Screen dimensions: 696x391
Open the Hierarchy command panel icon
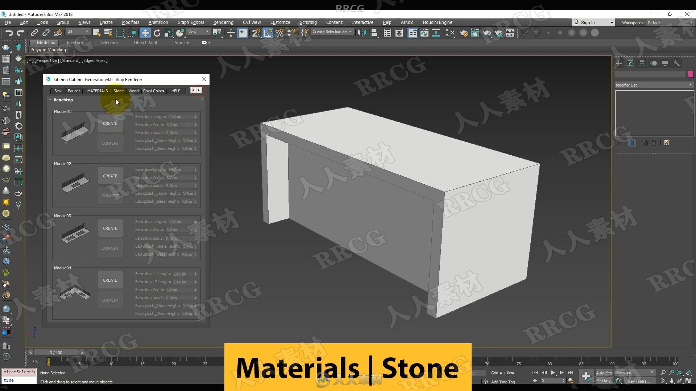point(642,63)
